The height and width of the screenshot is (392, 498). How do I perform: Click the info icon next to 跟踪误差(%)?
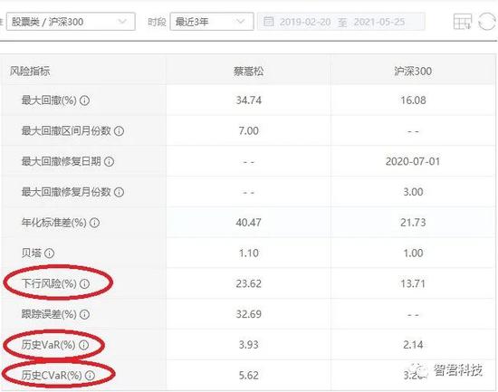(84, 314)
